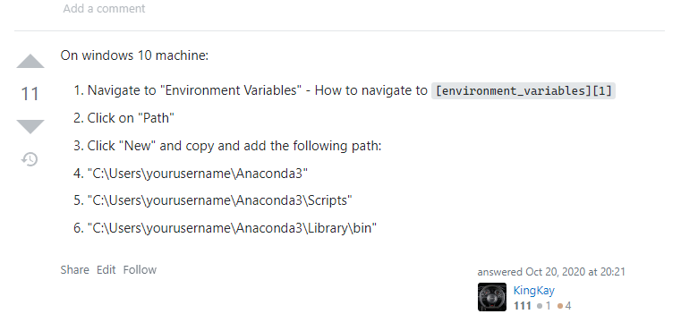Screen dimensions: 681x331
Task: Click the Anaconda3\Library\bin path line
Action: 233,228
